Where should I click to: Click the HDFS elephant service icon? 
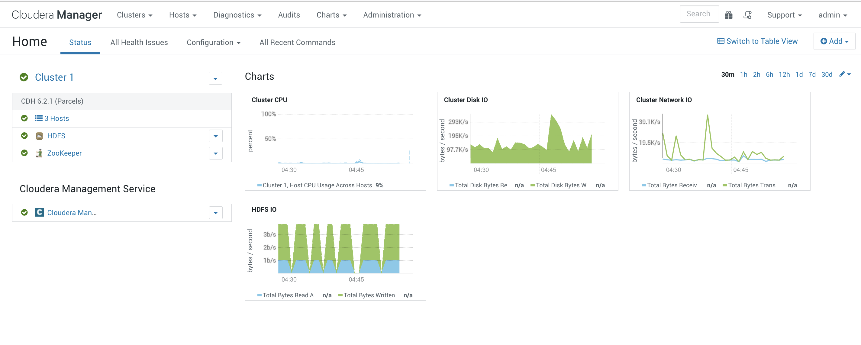click(39, 136)
